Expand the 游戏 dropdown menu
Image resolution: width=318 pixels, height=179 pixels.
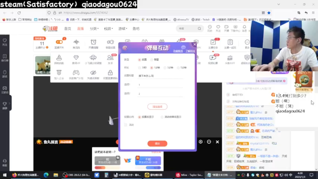click(x=123, y=29)
